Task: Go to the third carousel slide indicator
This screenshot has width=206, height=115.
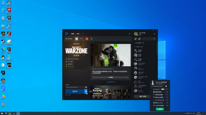Action: [114, 82]
